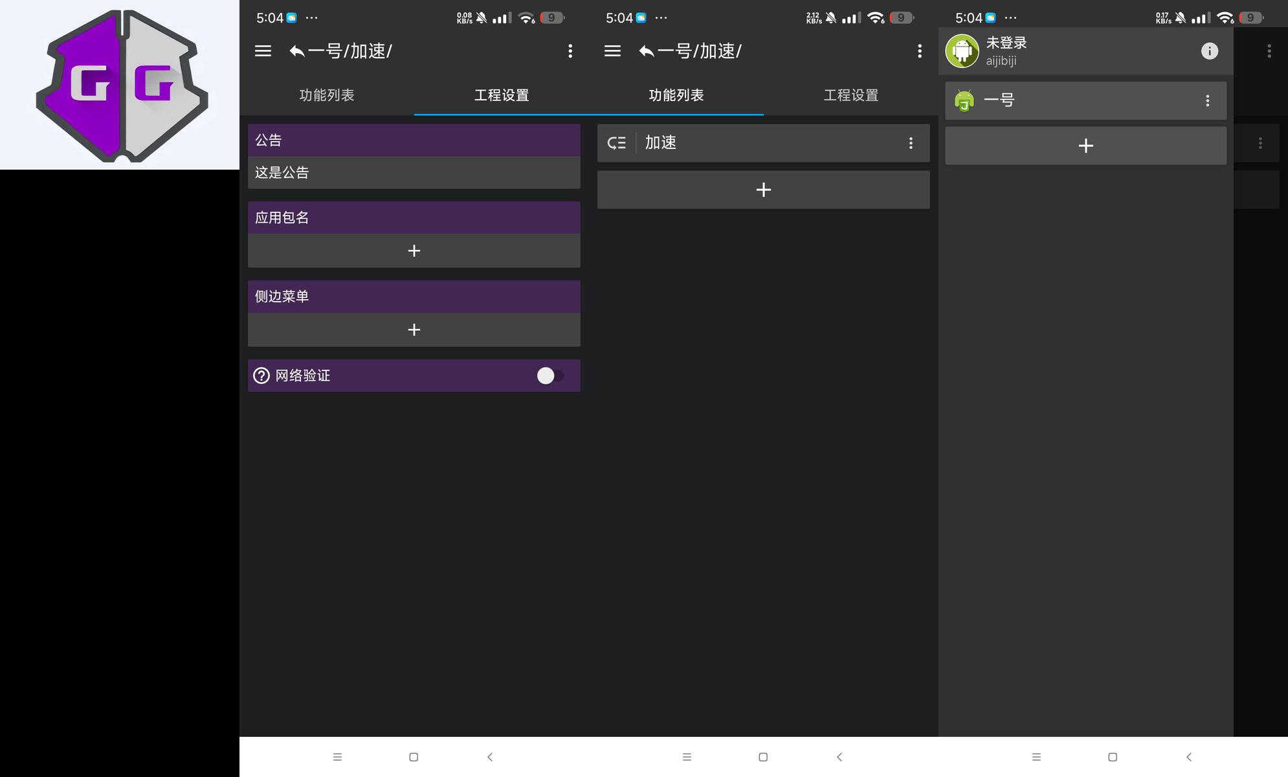Image resolution: width=1288 pixels, height=777 pixels.
Task: Add an entry under 应用包名
Action: point(414,251)
